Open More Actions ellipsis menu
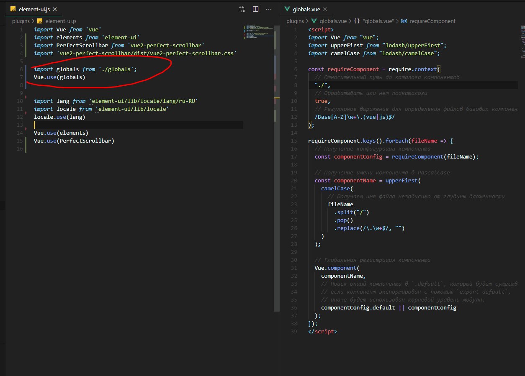 269,9
